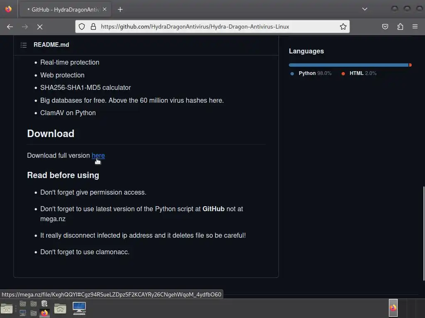
Task: Click the forward navigation arrow
Action: click(x=25, y=27)
